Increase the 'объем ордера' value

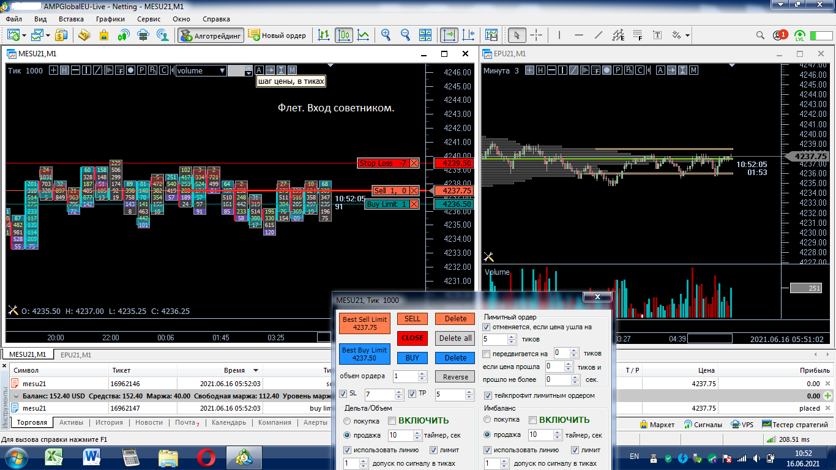point(422,374)
